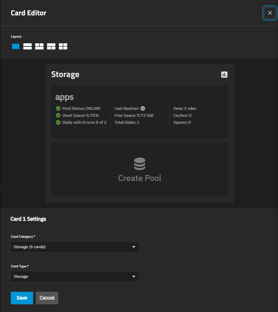The image size is (278, 312).
Task: Click the 'Card Editor' title
Action: click(x=29, y=13)
